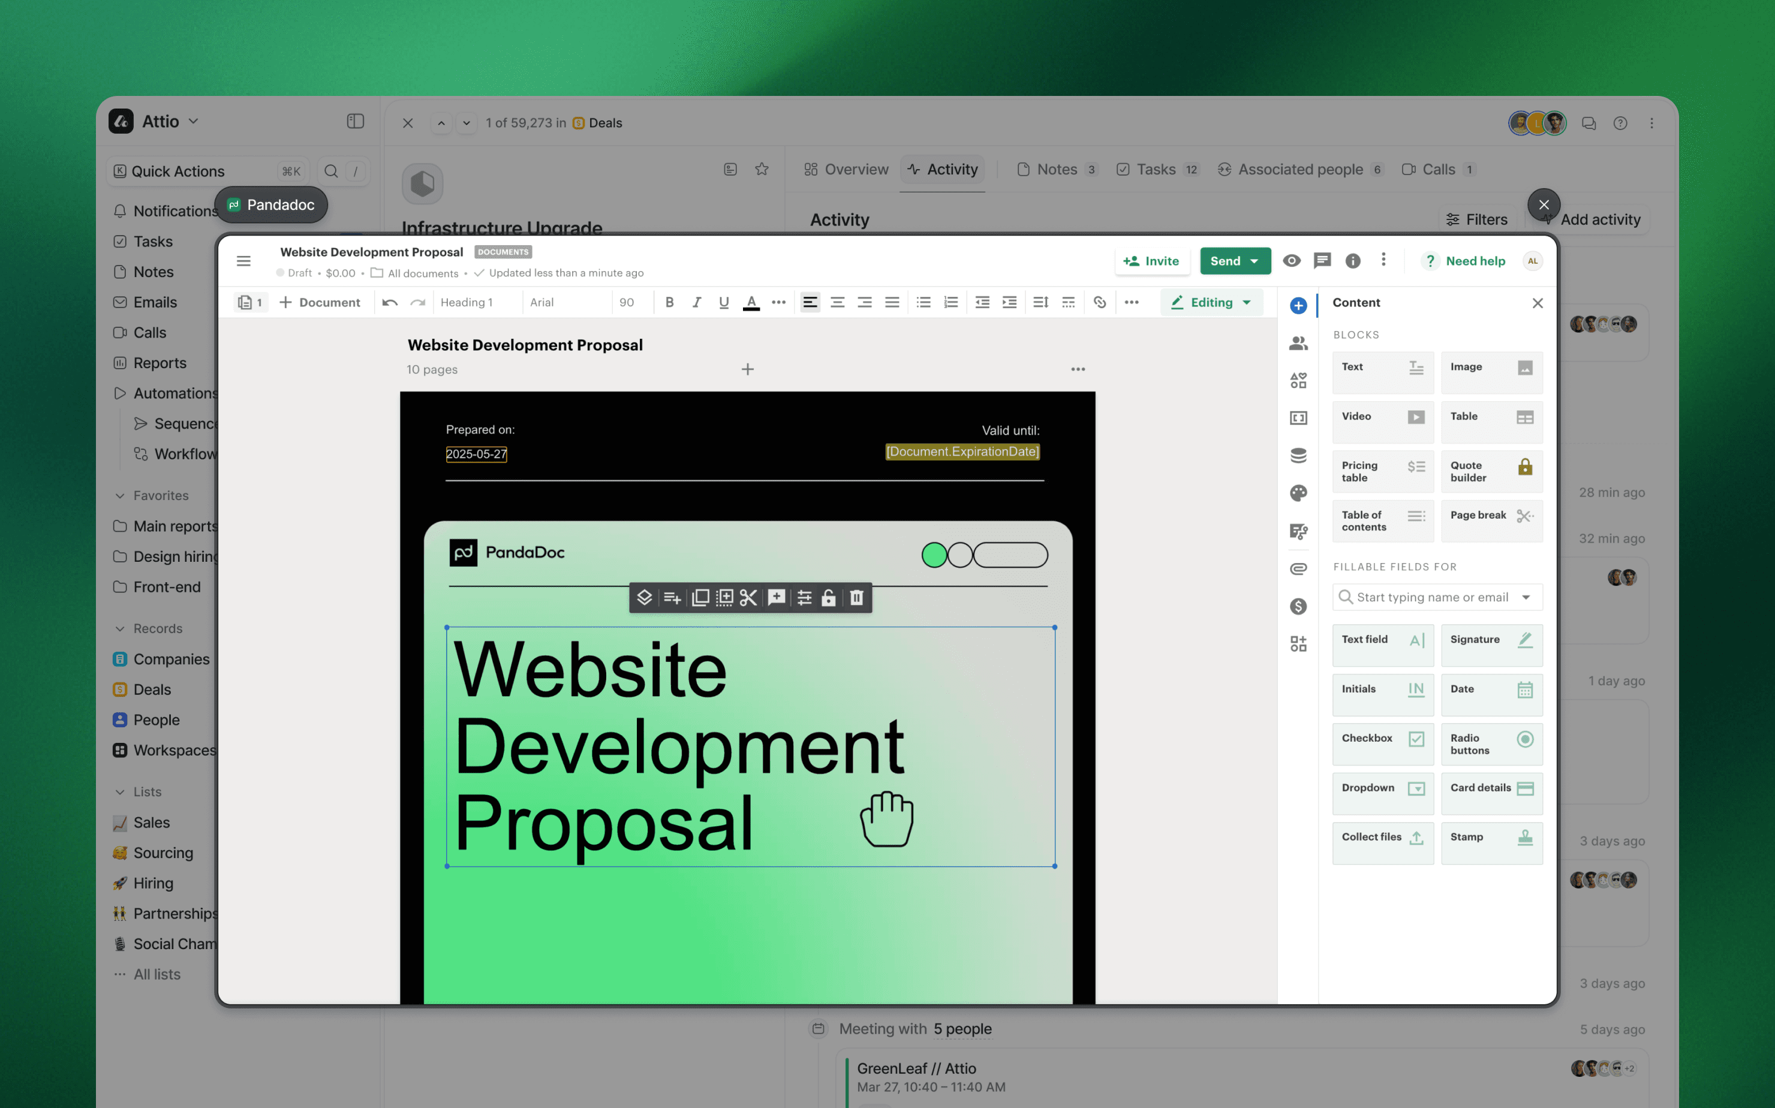Viewport: 1775px width, 1108px height.
Task: Toggle the left-align text button
Action: pyautogui.click(x=810, y=302)
